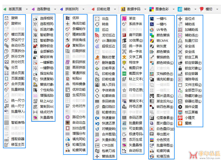Click the 辅助 grid icon in menu bar

click(x=180, y=9)
